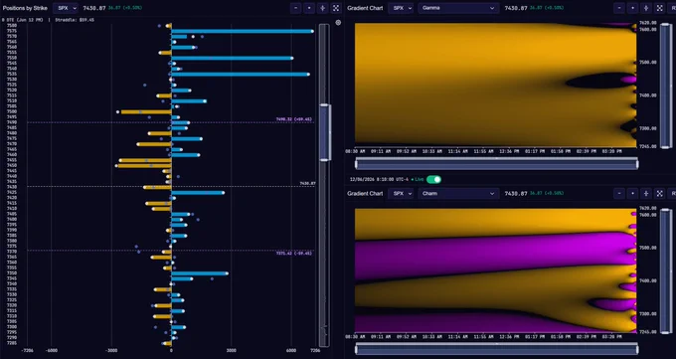
Task: Click the orange bar at strike 7500
Action: [146, 111]
